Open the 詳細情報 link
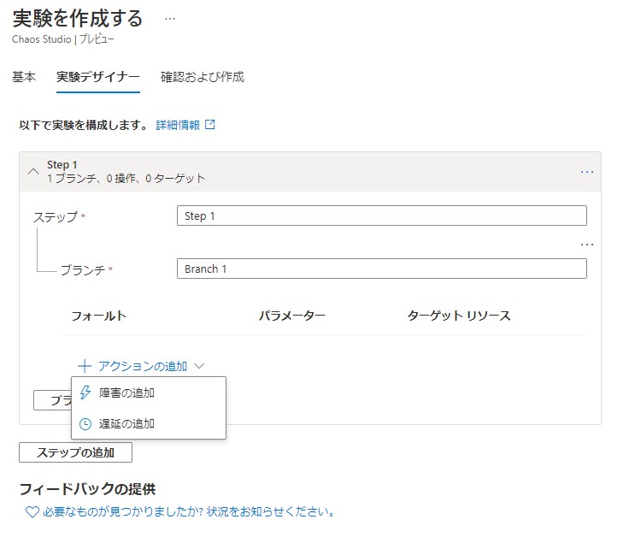 point(178,125)
